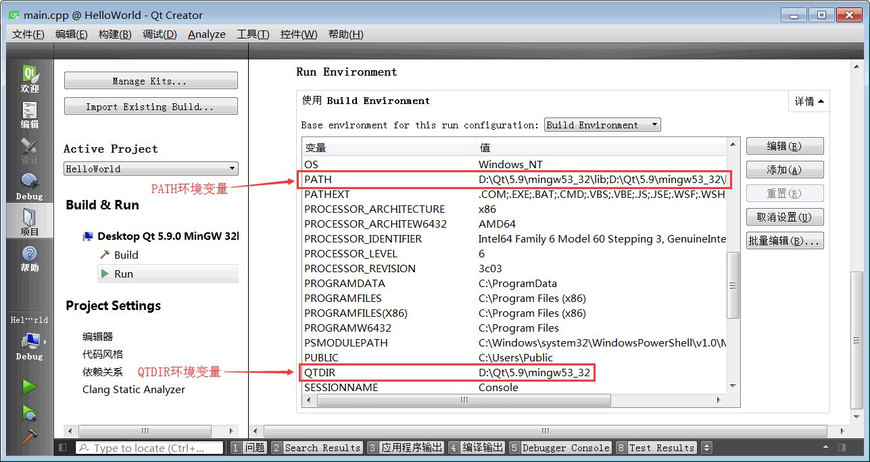Viewport: 870px width, 462px height.
Task: Click environment table horizontal scrollbar
Action: [464, 401]
